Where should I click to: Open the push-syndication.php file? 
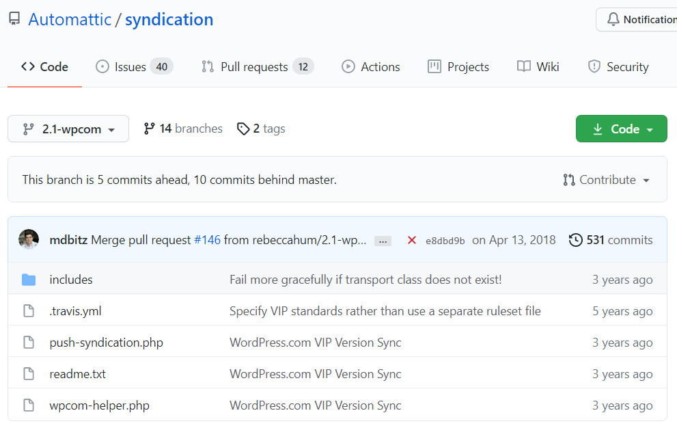point(106,343)
